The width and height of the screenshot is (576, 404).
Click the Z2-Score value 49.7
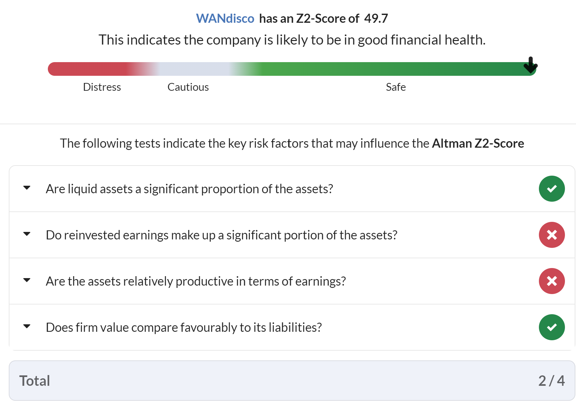tap(376, 19)
